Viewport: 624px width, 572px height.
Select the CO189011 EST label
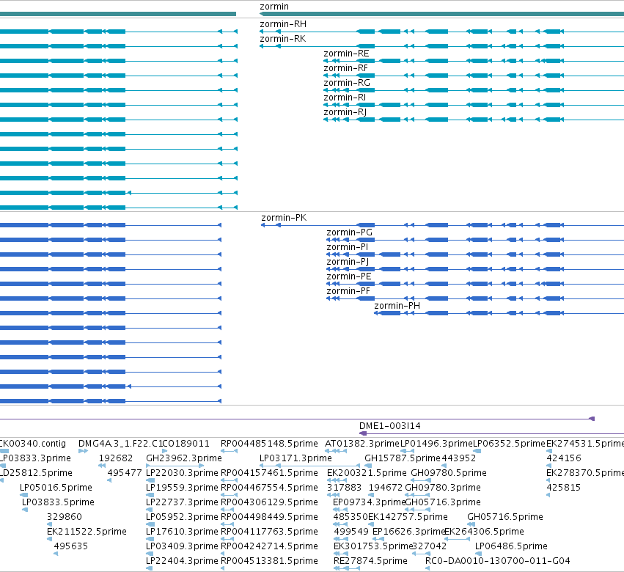pos(186,444)
